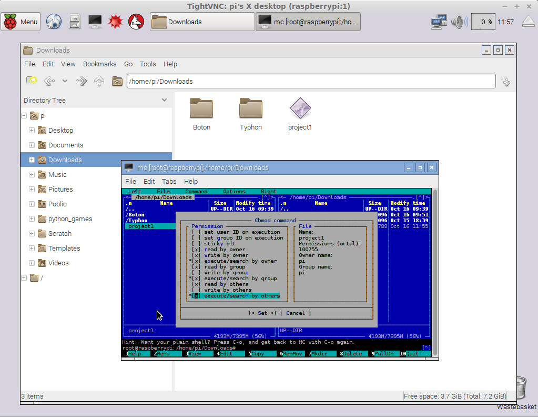Open the network connections tray icon
This screenshot has width=538, height=417.
439,22
